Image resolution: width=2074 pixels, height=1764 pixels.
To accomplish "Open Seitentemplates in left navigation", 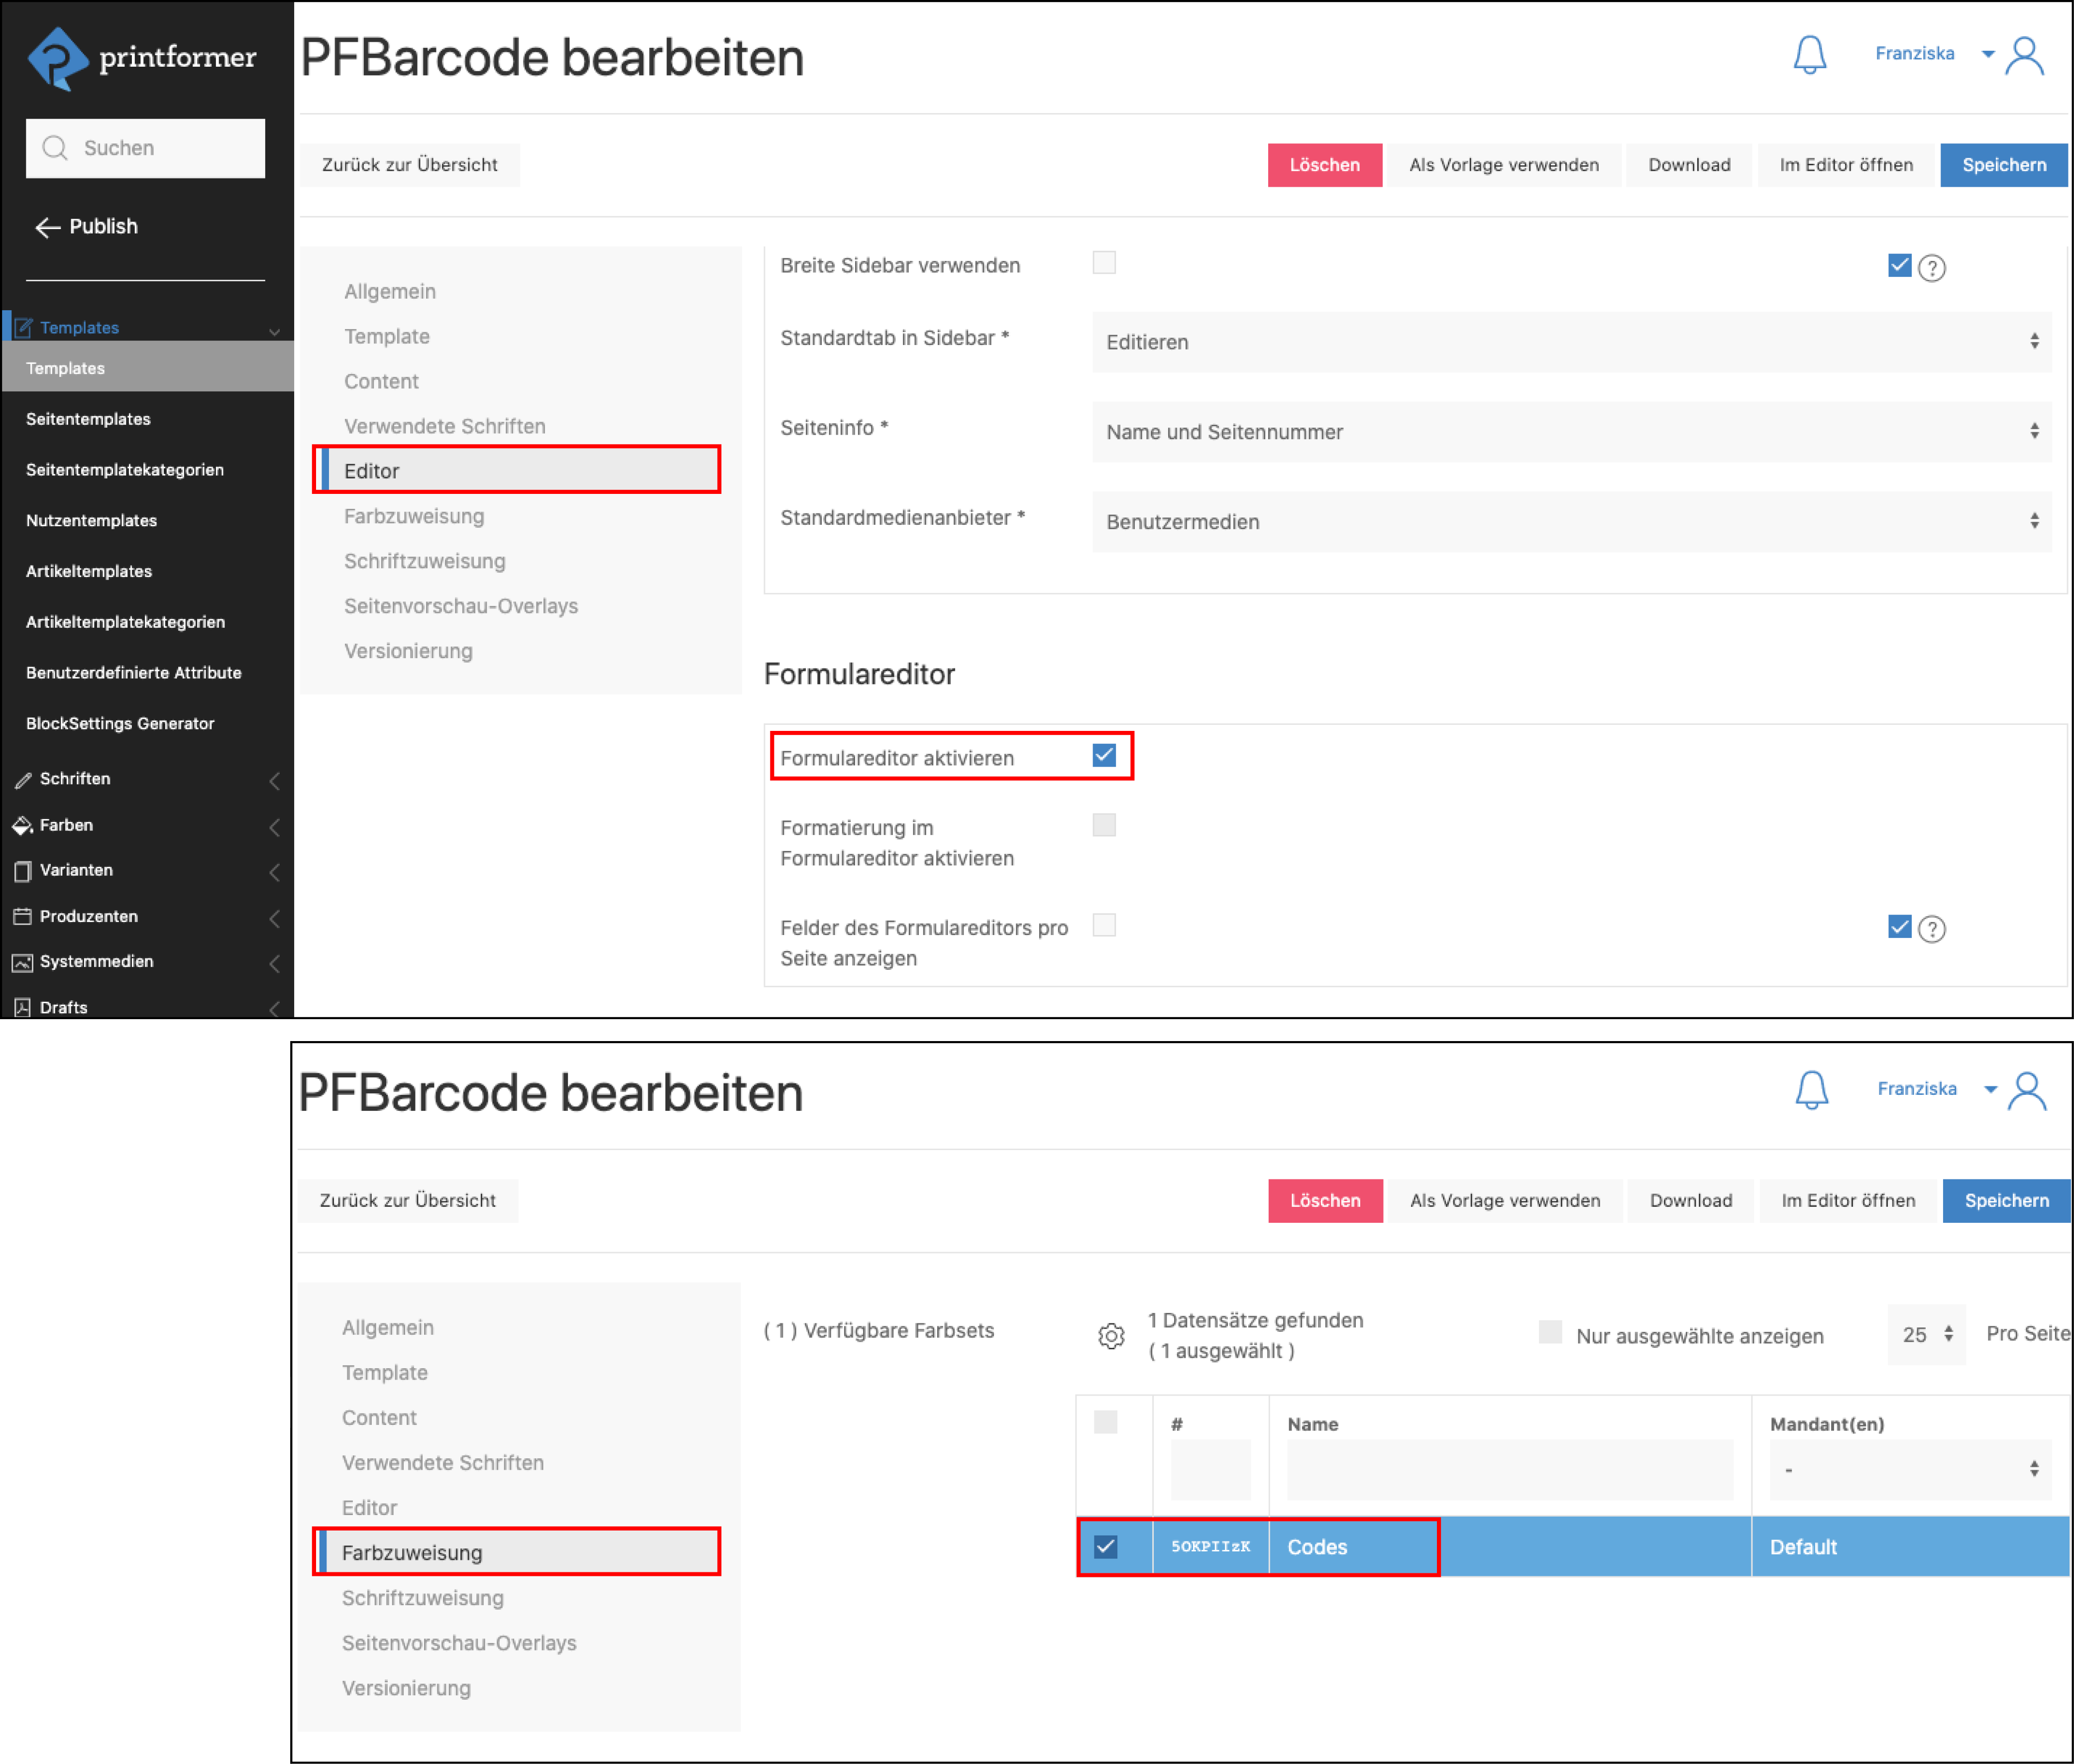I will tap(88, 419).
